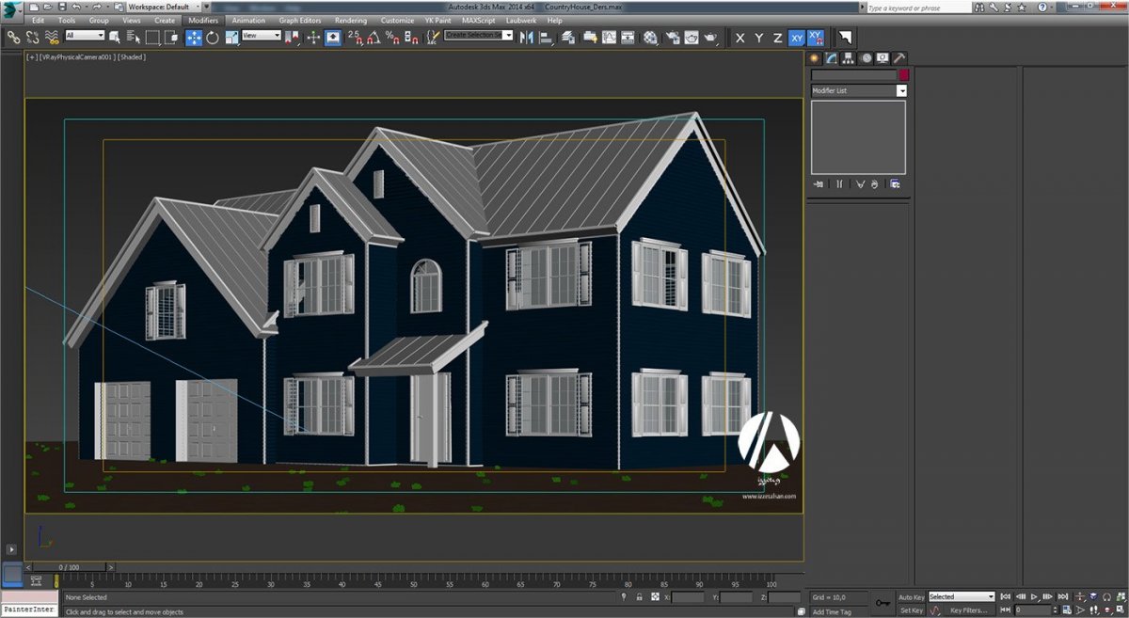The height and width of the screenshot is (618, 1129).
Task: Open the Utilities panel hammer icon
Action: pos(899,57)
